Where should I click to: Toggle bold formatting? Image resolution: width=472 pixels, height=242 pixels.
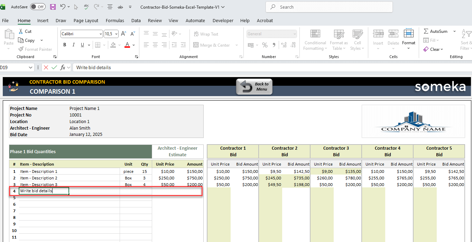pyautogui.click(x=65, y=45)
